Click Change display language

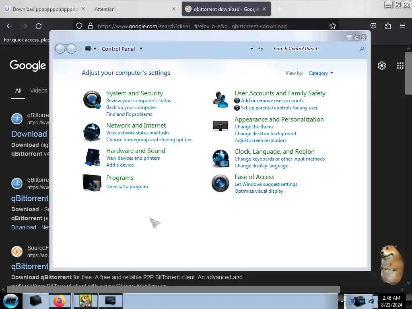point(261,166)
